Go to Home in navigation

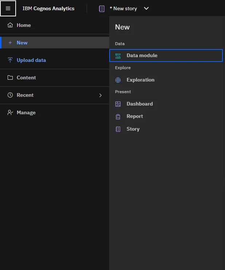[x=55, y=25]
